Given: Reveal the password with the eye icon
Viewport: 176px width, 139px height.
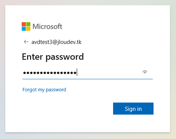Looking at the screenshot, I should tap(145, 72).
